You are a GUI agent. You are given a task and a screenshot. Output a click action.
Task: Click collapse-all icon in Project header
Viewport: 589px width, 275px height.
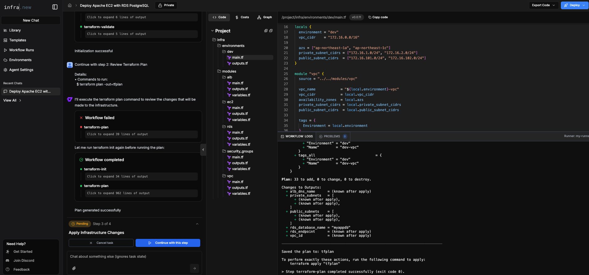271,31
